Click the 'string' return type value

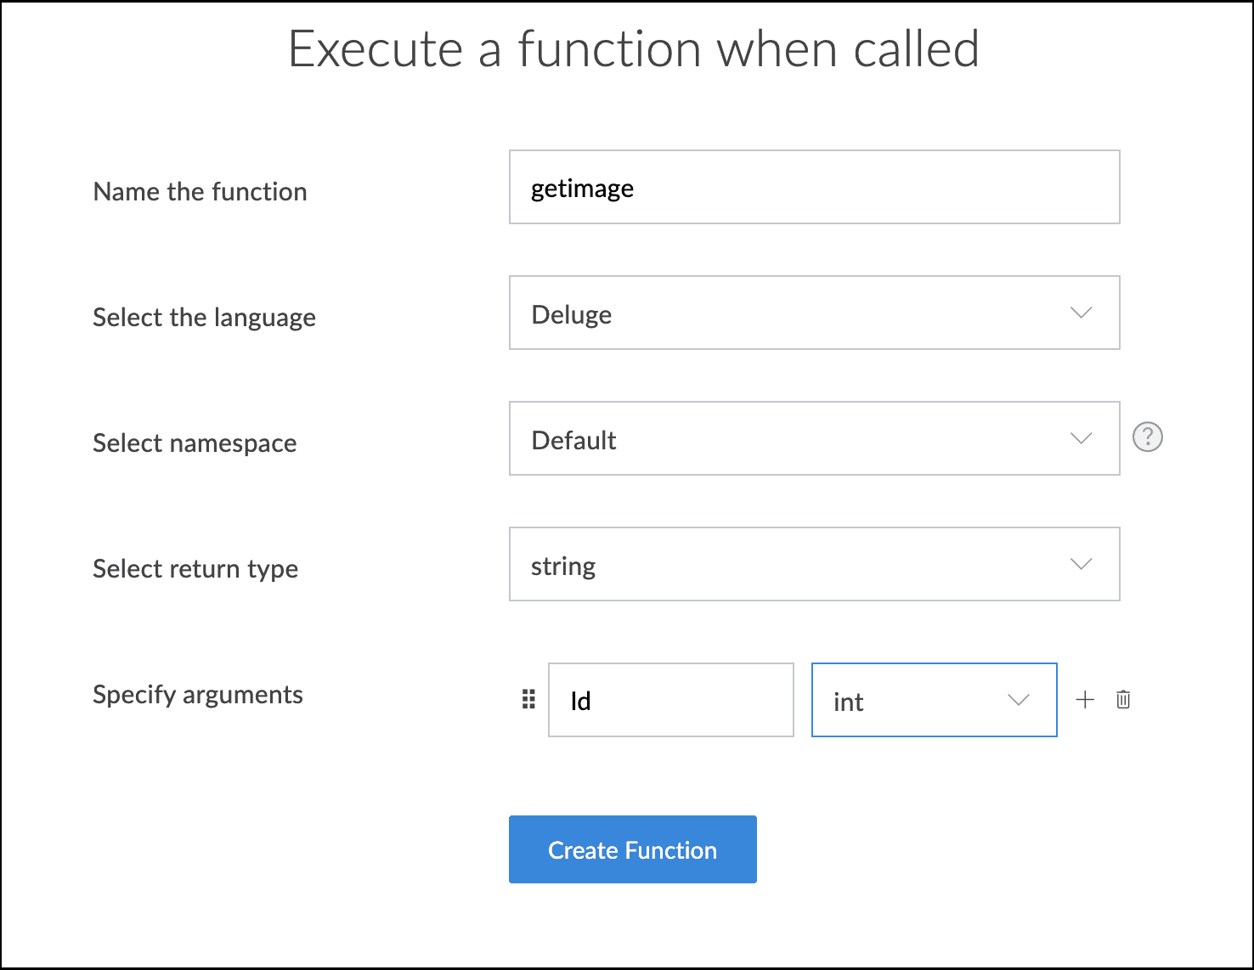click(563, 566)
